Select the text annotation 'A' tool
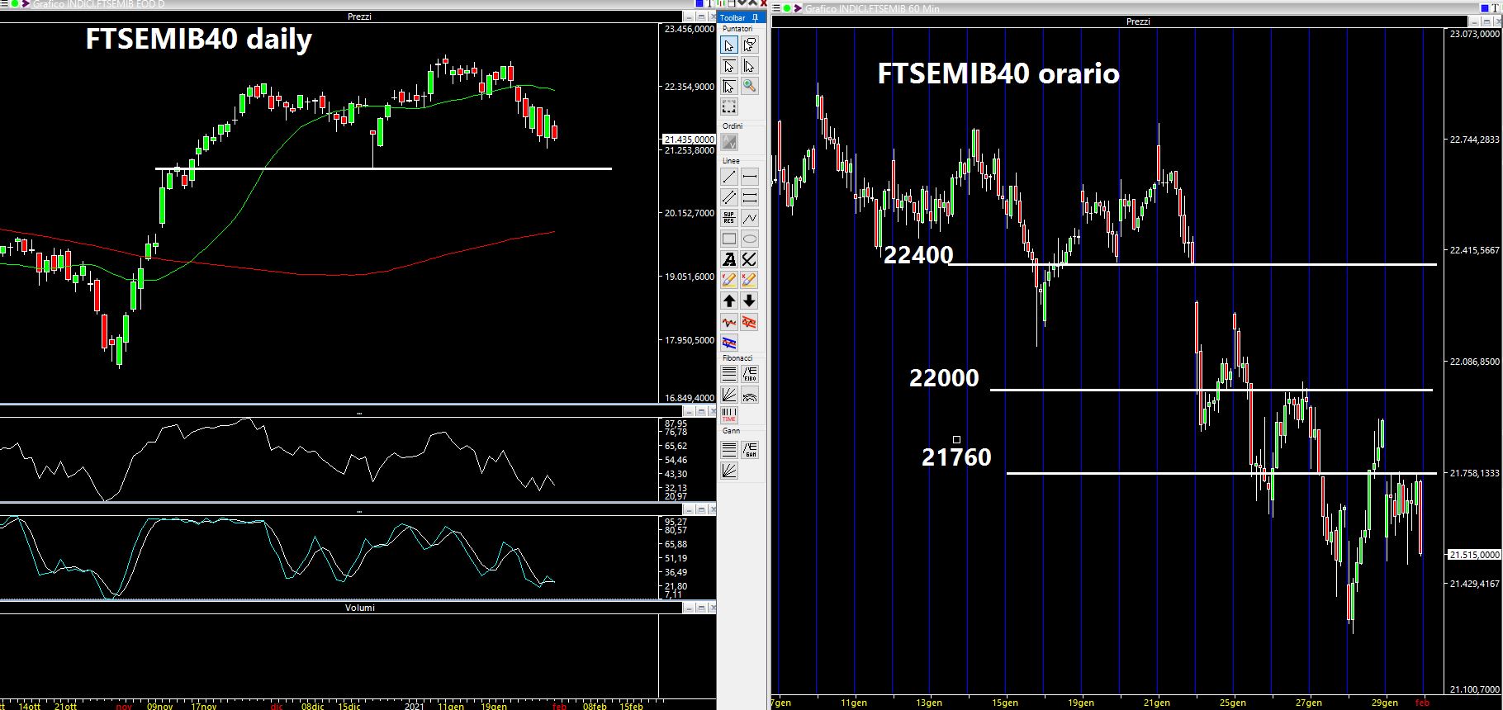This screenshot has width=1503, height=710. pyautogui.click(x=728, y=259)
